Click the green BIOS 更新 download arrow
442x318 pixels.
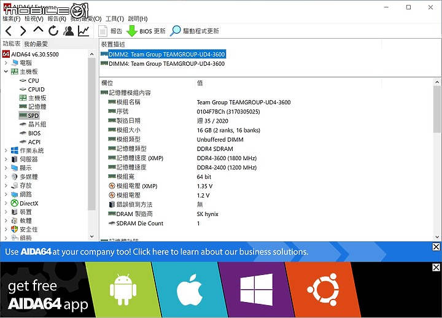(x=131, y=31)
